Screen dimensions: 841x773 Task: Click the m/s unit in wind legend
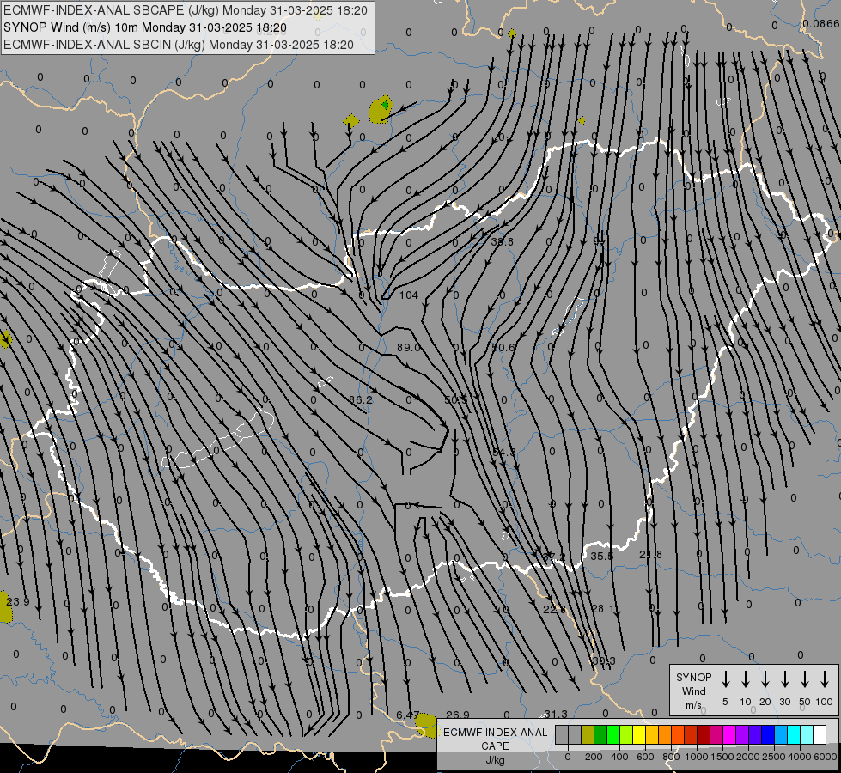pyautogui.click(x=693, y=705)
